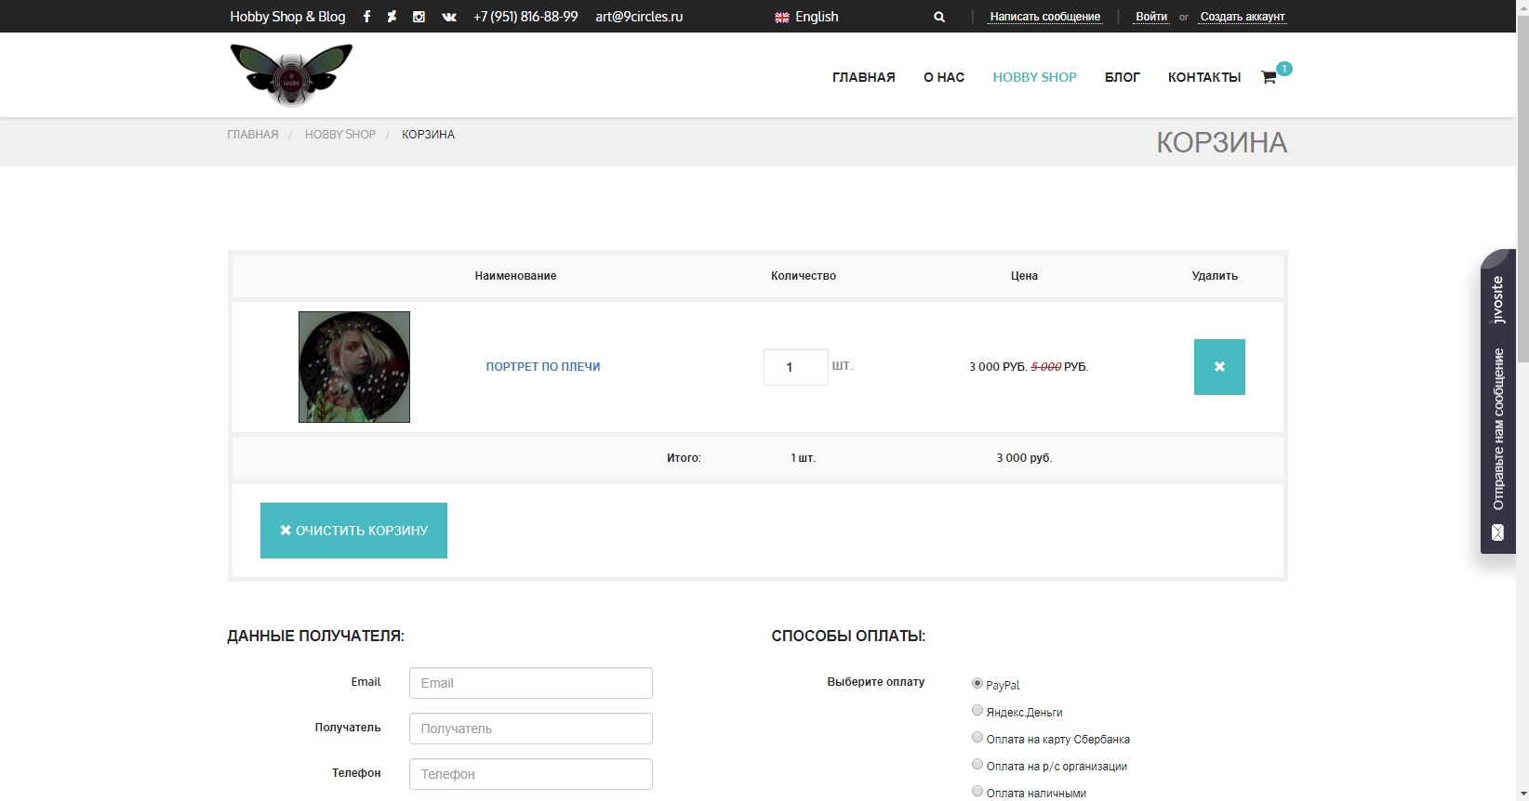Click the quantity field for the portrait
1529x801 pixels.
coord(795,367)
